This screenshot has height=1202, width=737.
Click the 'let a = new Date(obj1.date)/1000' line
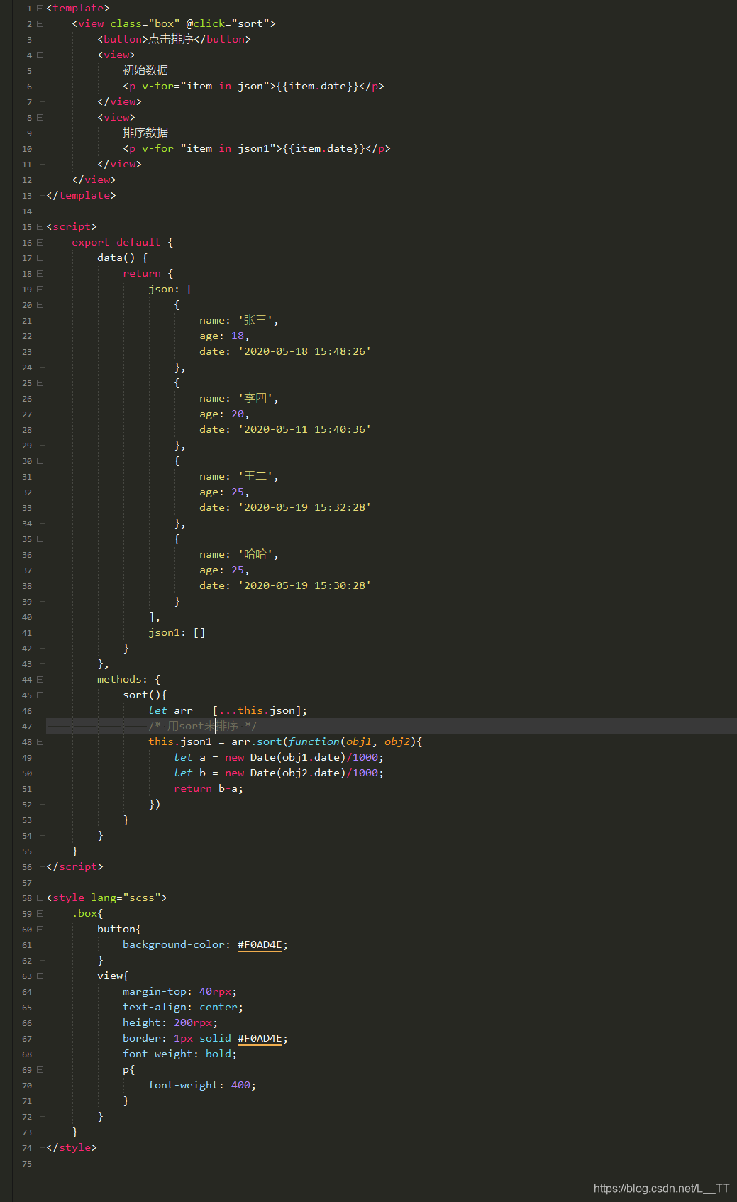click(279, 757)
